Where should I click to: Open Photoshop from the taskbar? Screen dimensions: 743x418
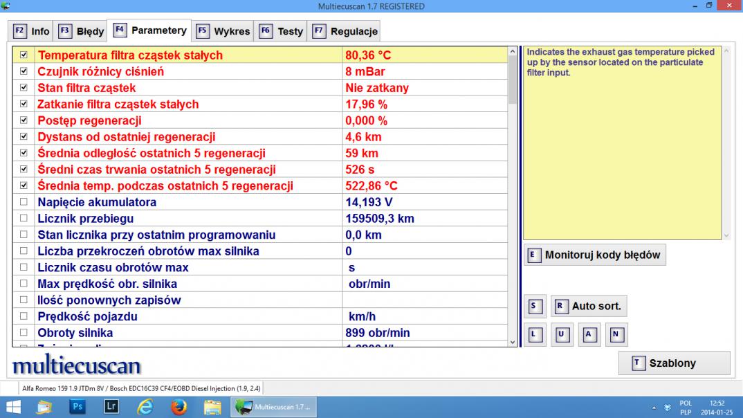click(77, 407)
